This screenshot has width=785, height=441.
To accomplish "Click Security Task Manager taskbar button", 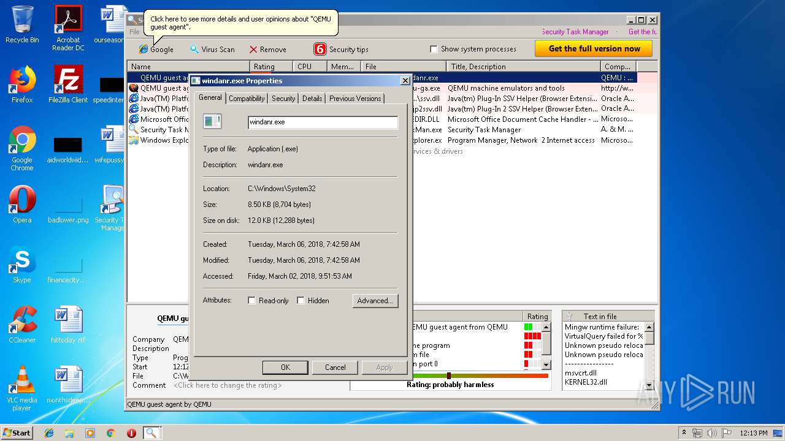I will click(151, 433).
